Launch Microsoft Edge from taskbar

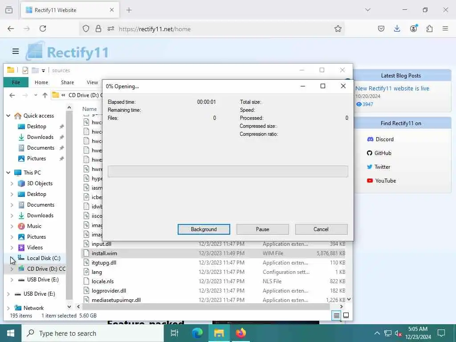tap(197, 333)
